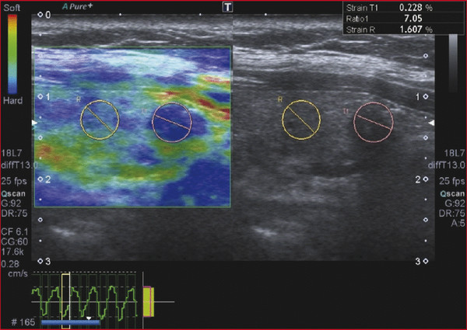
Task: Click the yellow frame selection box on waveform
Action: pos(66,294)
